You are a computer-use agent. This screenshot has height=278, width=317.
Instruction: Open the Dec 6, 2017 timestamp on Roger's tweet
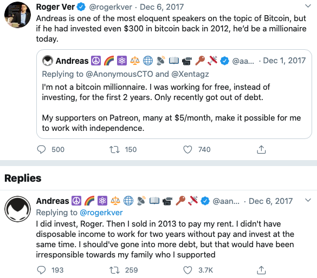161,7
